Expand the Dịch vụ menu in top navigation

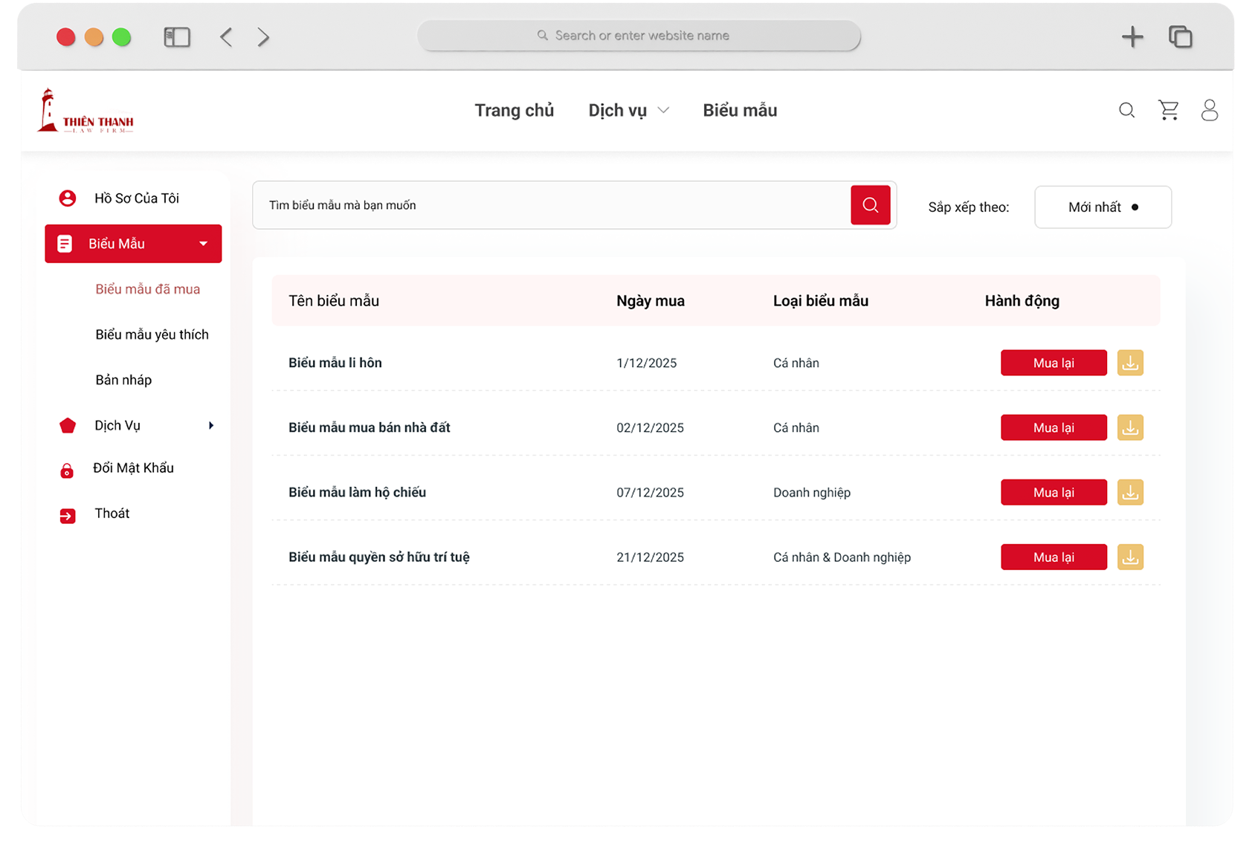click(x=628, y=111)
